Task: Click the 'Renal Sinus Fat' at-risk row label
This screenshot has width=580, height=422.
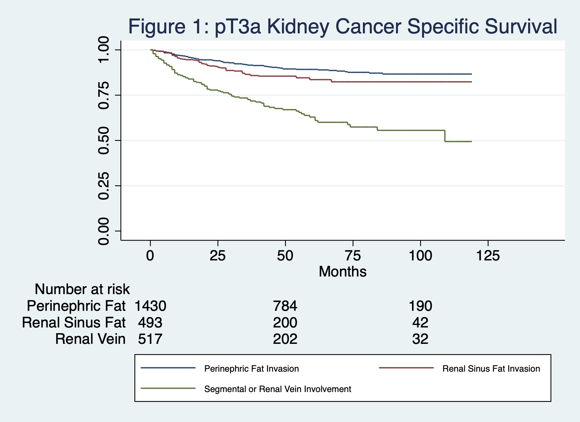Action: point(74,323)
